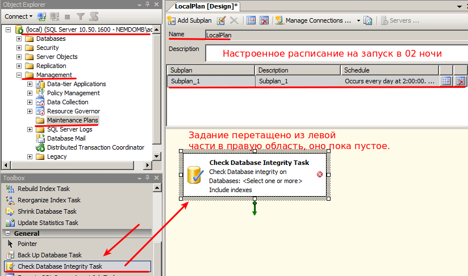Toggle auto-hide pin on Object Explorer
Screen dimensions: 468x276
pos(148,5)
